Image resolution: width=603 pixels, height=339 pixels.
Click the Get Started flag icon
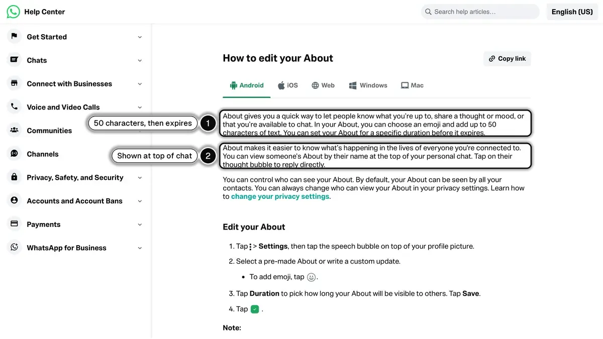pyautogui.click(x=14, y=36)
